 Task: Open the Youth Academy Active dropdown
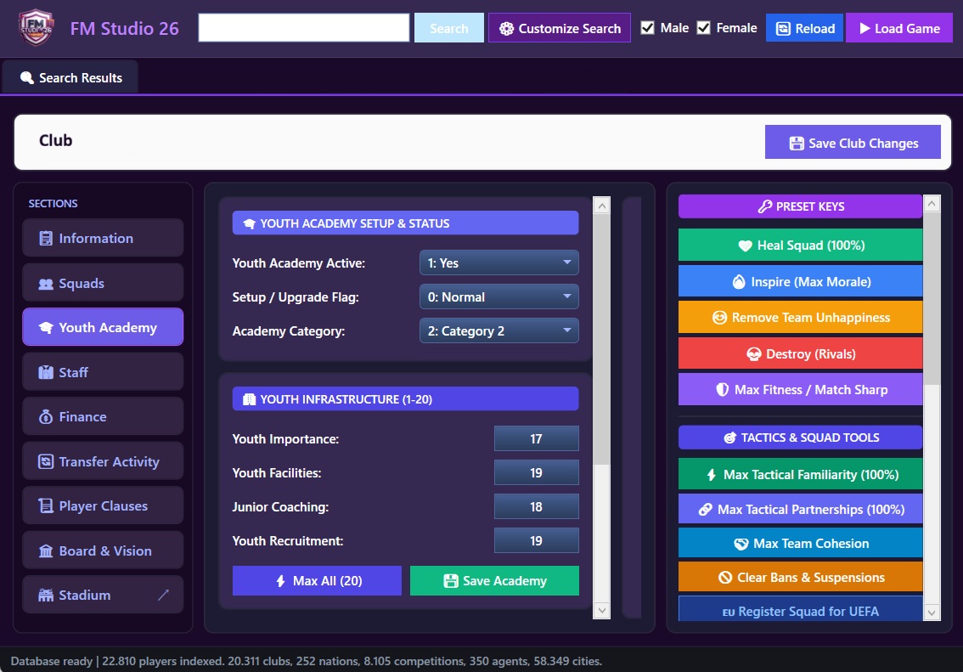click(x=498, y=263)
